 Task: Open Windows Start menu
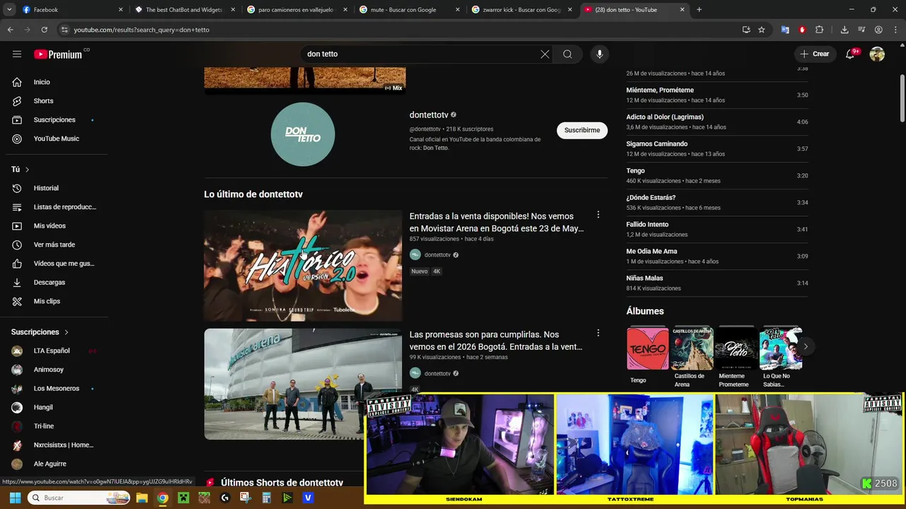click(x=15, y=498)
